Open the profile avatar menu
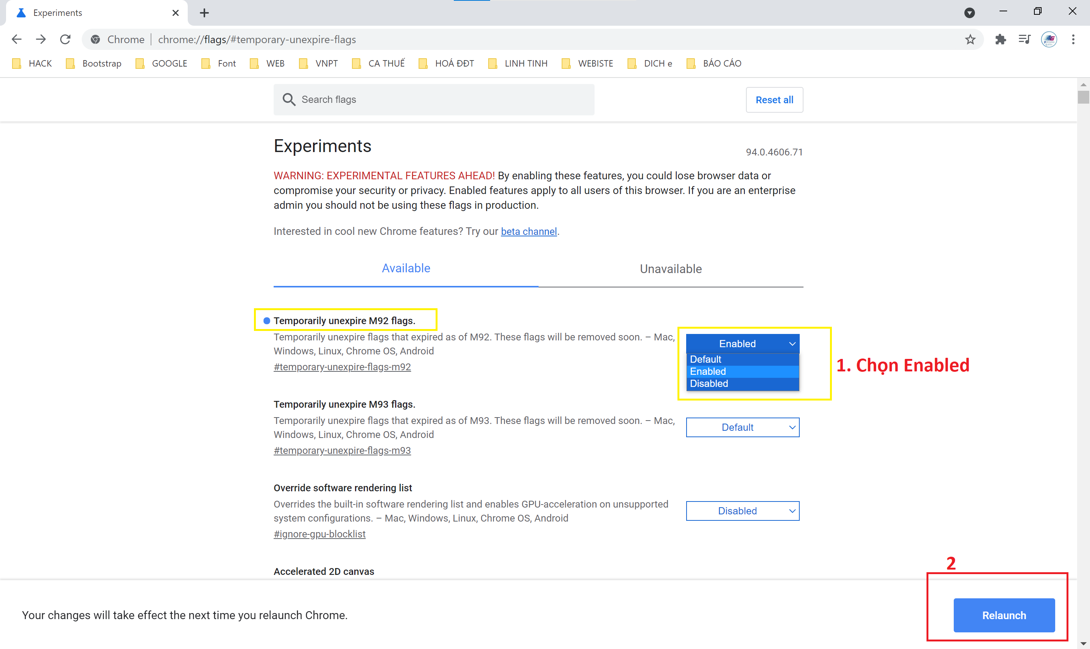 tap(1049, 39)
